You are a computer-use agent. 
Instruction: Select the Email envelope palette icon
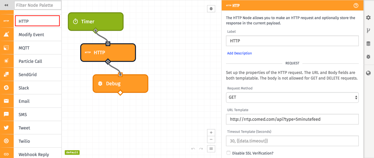[x=7, y=101]
